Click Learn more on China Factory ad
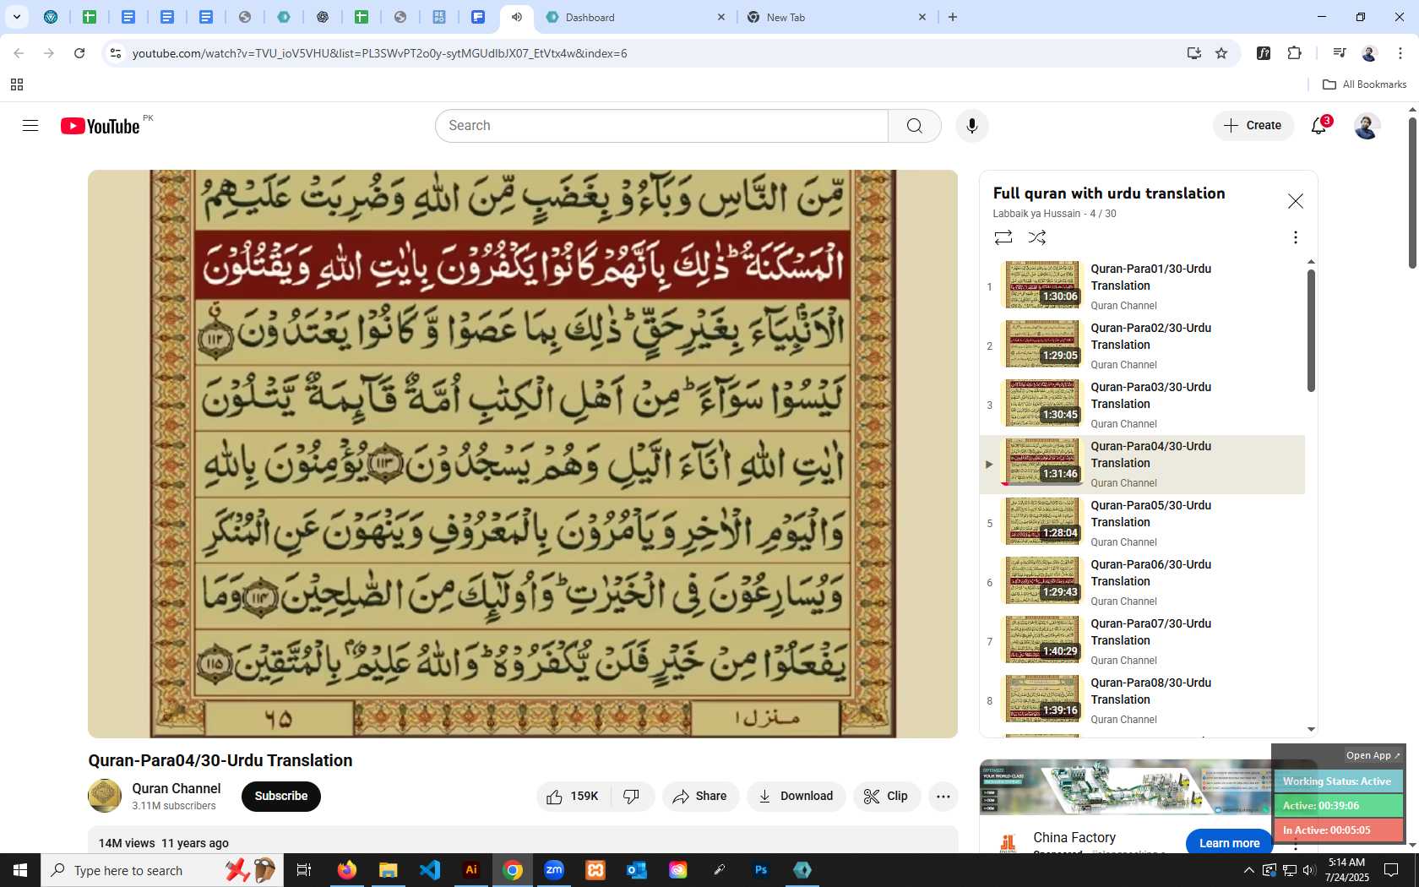 [x=1229, y=843]
